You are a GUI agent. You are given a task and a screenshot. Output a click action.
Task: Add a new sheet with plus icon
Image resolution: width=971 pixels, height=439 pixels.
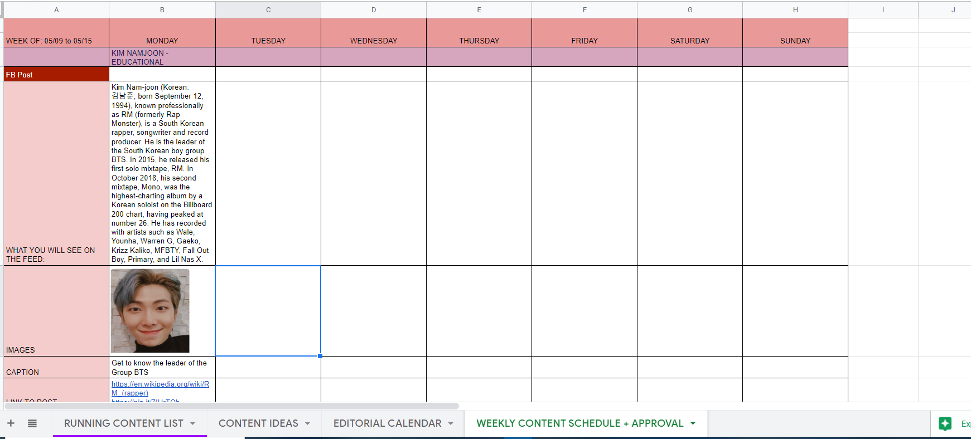(x=11, y=423)
